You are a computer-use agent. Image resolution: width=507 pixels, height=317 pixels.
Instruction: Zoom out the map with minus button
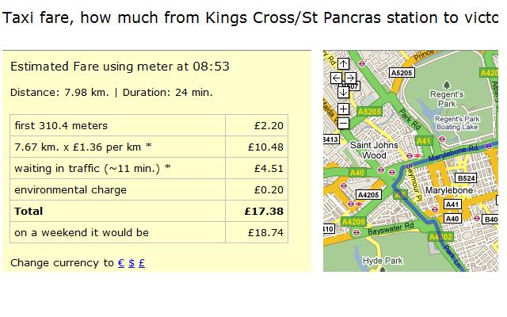pyautogui.click(x=343, y=123)
